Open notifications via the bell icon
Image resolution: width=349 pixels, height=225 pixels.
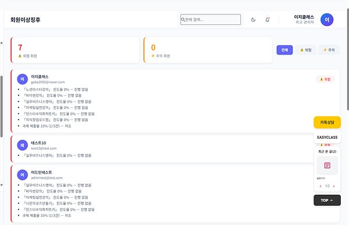268,20
